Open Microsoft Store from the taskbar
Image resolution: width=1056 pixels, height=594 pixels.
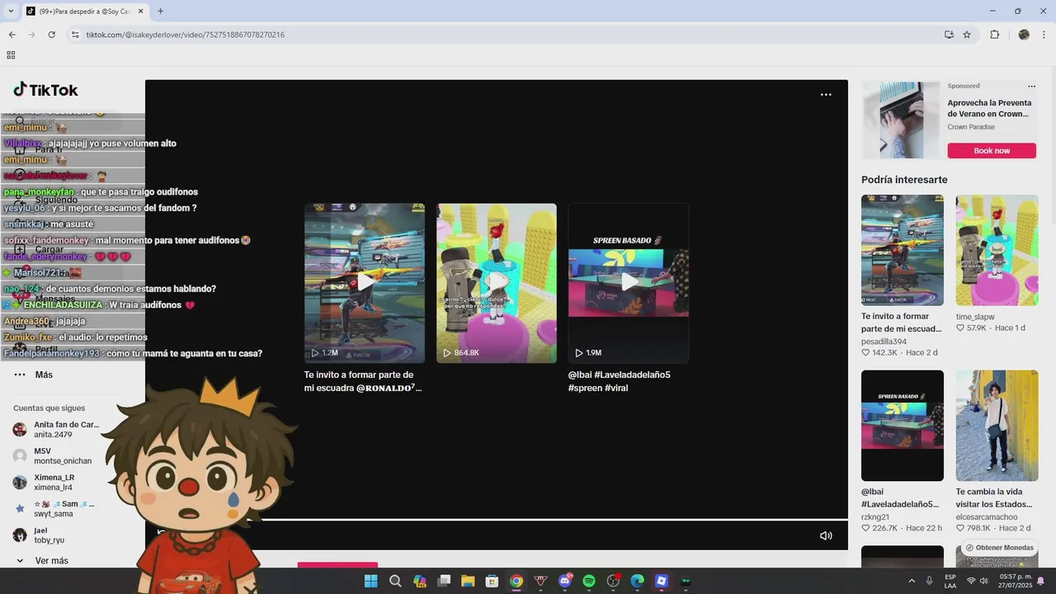click(x=492, y=581)
